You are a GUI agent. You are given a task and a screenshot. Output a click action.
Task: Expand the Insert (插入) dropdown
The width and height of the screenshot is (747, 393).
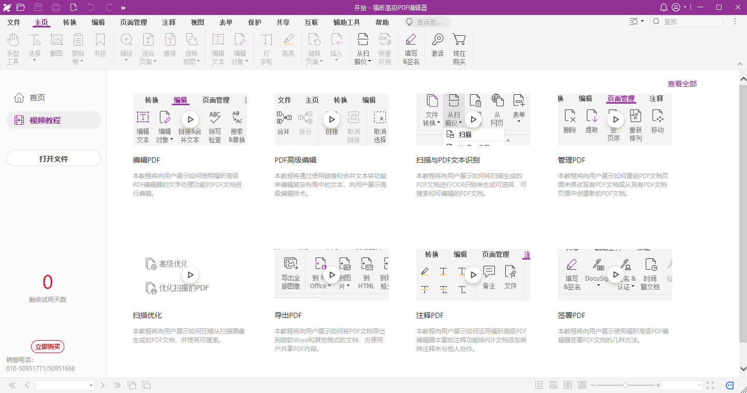[336, 60]
